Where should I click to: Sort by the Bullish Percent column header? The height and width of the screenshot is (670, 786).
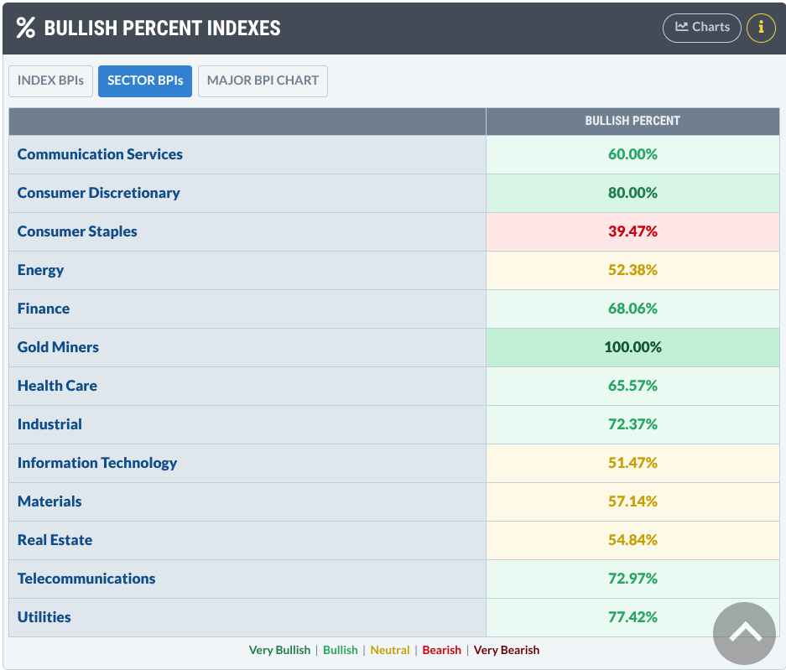tap(632, 121)
